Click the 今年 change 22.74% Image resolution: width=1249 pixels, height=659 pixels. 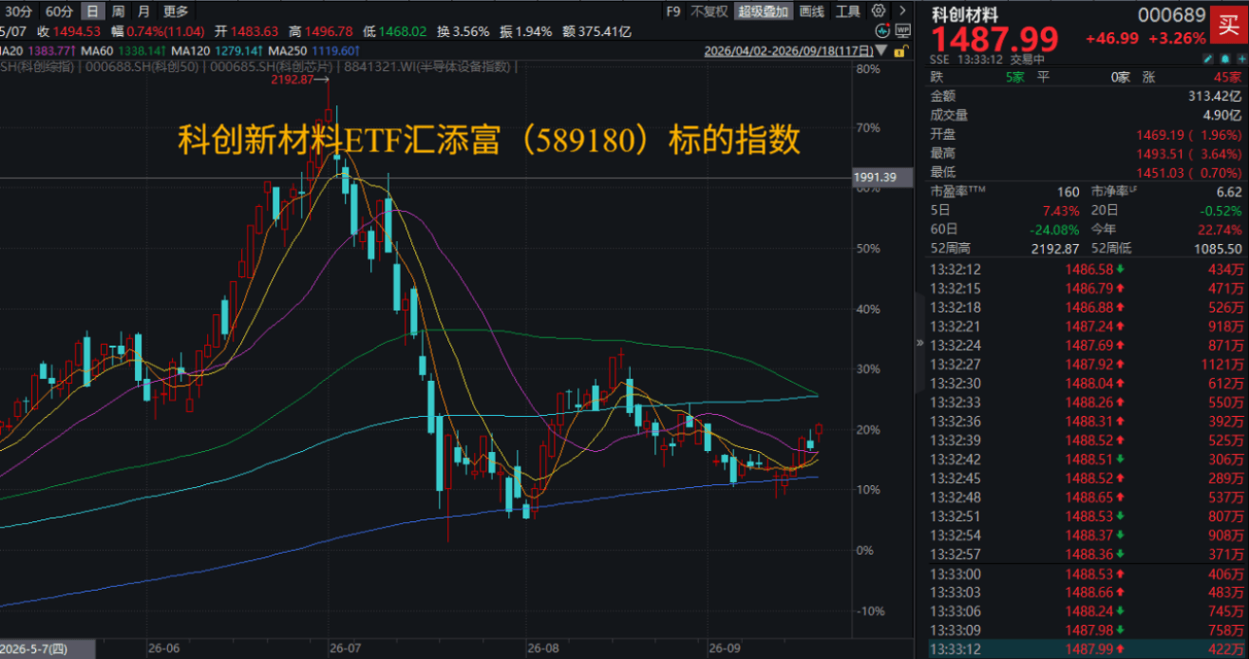coord(1221,230)
